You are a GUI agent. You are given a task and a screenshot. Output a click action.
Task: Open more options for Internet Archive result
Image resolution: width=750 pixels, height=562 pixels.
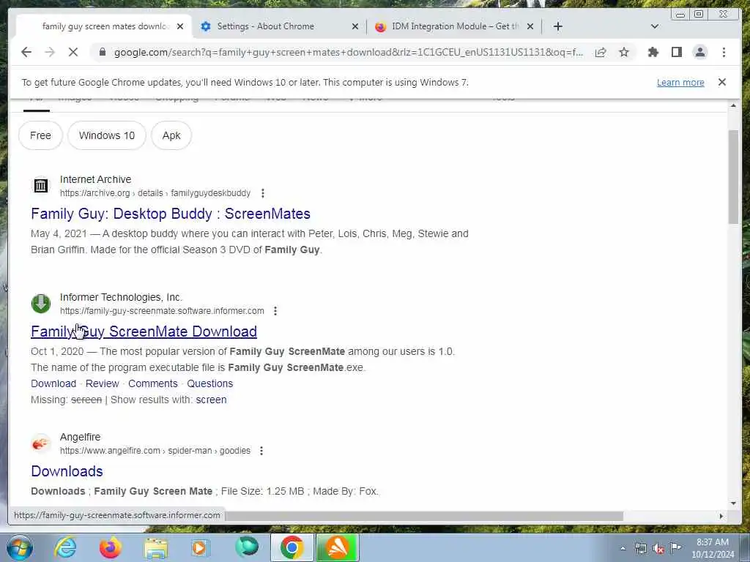263,193
